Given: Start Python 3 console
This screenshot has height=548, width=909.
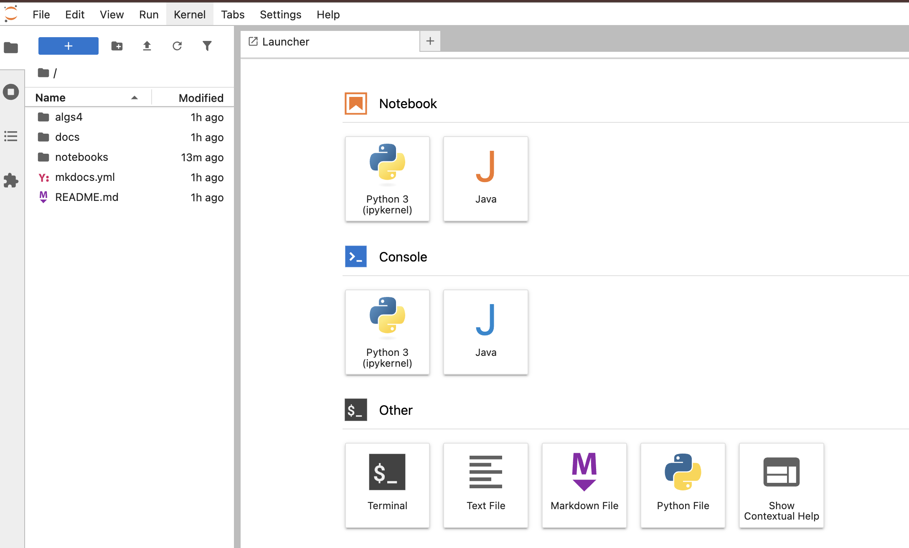Looking at the screenshot, I should [387, 332].
